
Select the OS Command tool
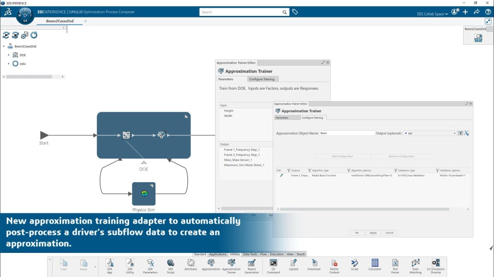point(273,266)
